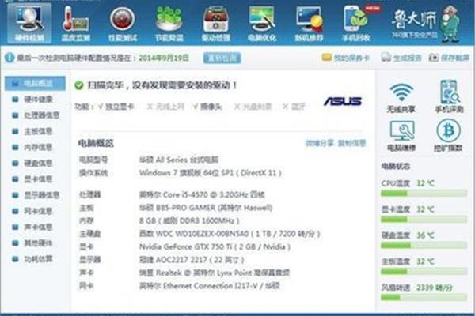Open the 温度监测 thermometer tool
Viewport: 475px width, 316px height.
click(x=76, y=24)
